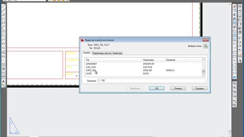
Task: Select the Table tool in Draw toolbar
Action: 3,77
